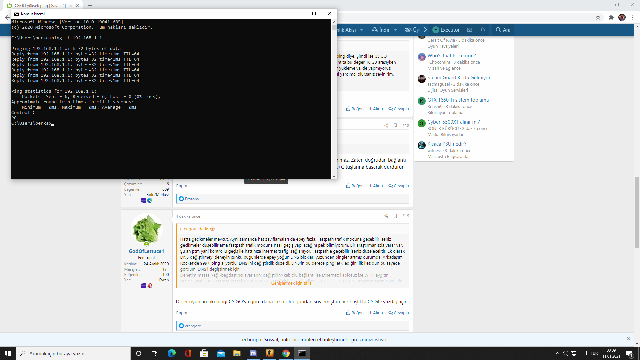Screen dimensions: 640x360
Task: Show hidden system tray icons chevron
Action: [x=557, y=353]
